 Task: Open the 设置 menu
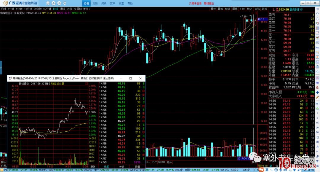pyautogui.click(x=121, y=3)
